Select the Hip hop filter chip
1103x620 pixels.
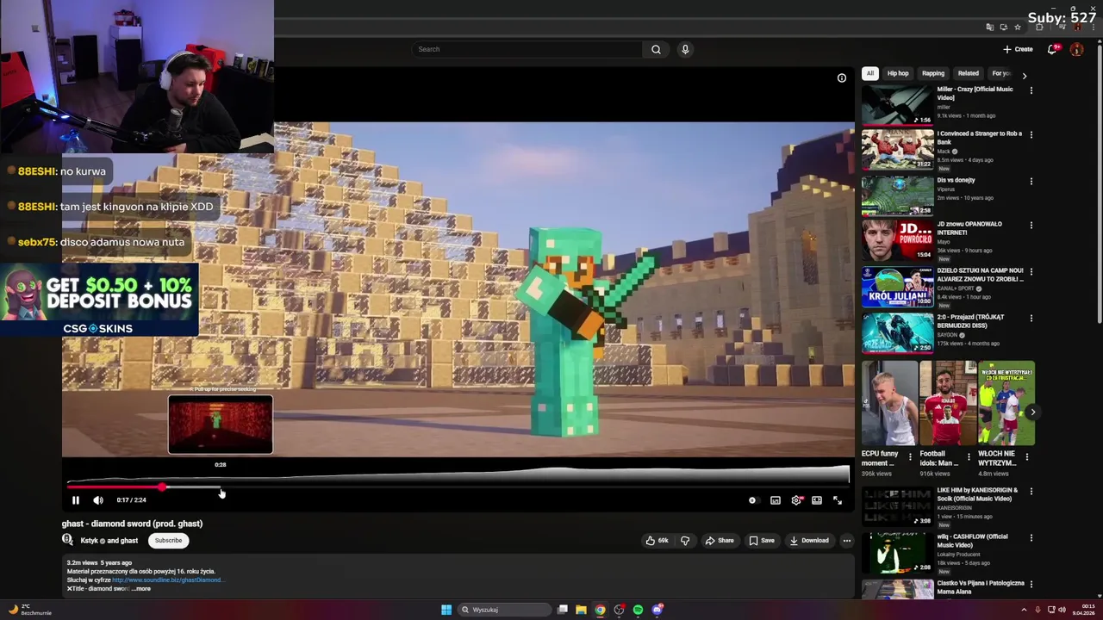point(898,73)
